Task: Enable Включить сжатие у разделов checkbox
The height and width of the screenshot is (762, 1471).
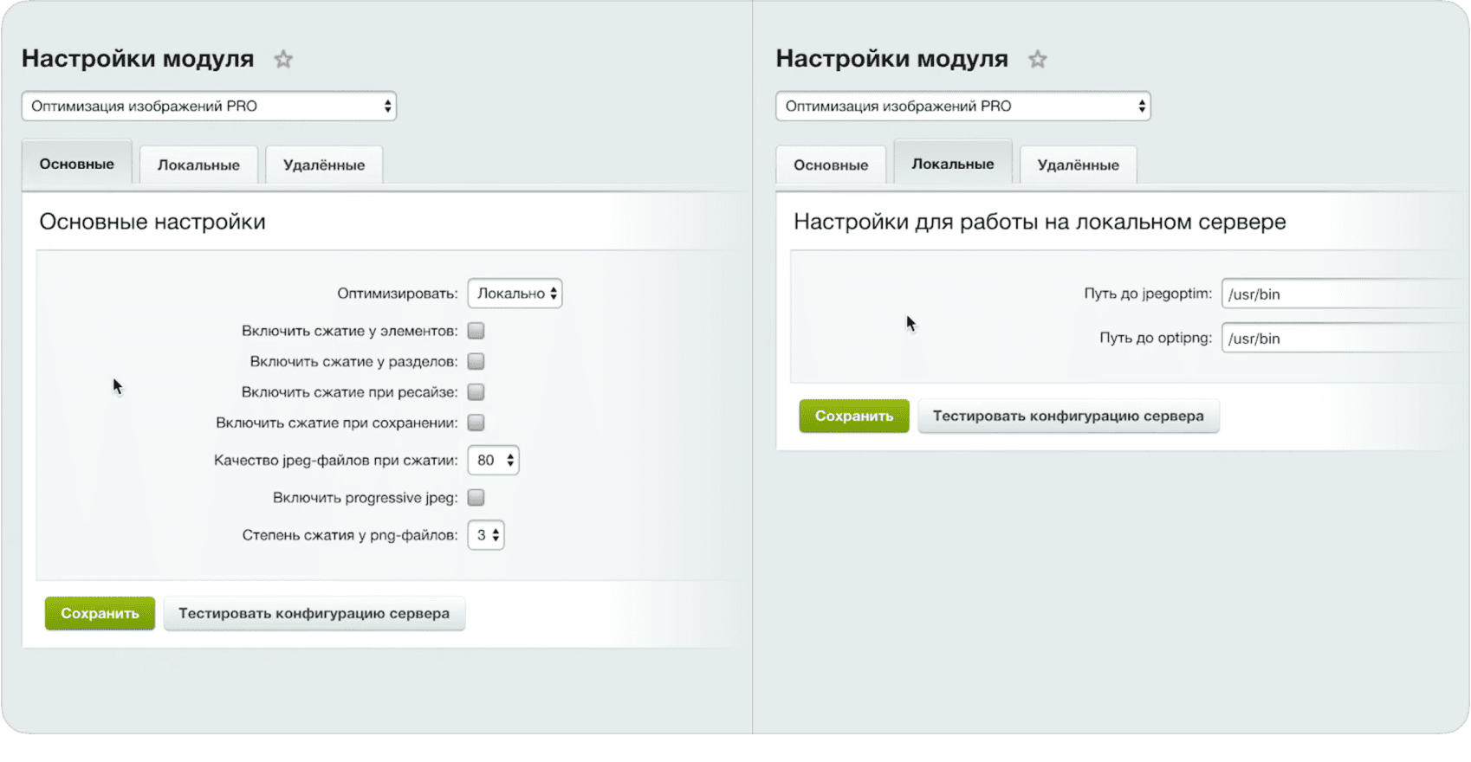Action: click(476, 361)
